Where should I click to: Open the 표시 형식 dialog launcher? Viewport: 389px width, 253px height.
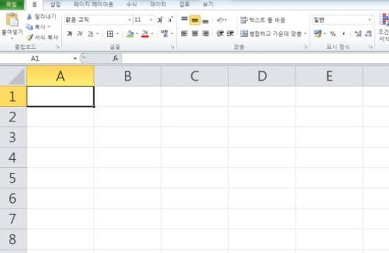(x=370, y=47)
